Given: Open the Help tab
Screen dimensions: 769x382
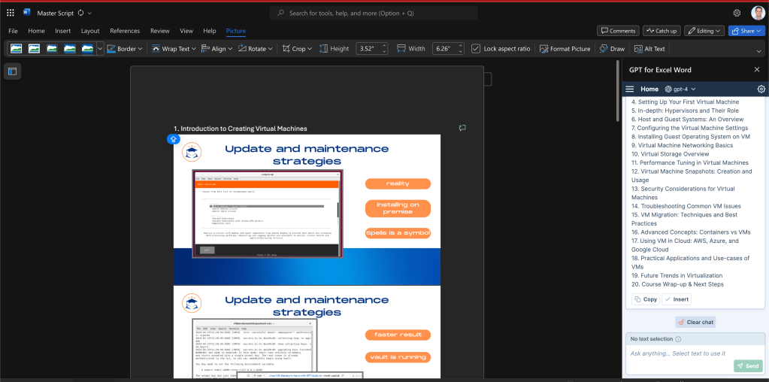Looking at the screenshot, I should point(210,31).
